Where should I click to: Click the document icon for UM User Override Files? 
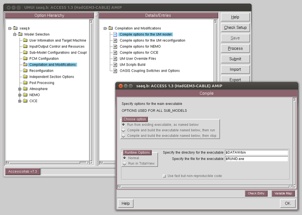(x=115, y=58)
